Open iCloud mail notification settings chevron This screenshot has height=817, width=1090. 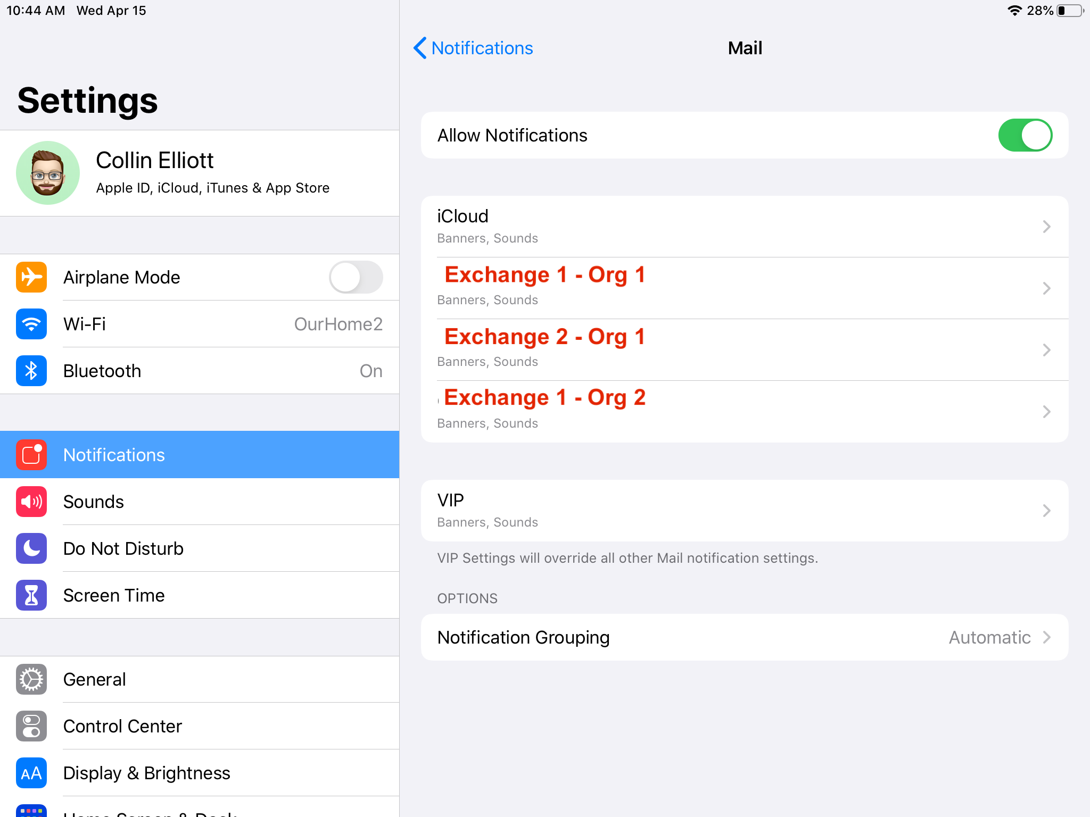[1046, 227]
